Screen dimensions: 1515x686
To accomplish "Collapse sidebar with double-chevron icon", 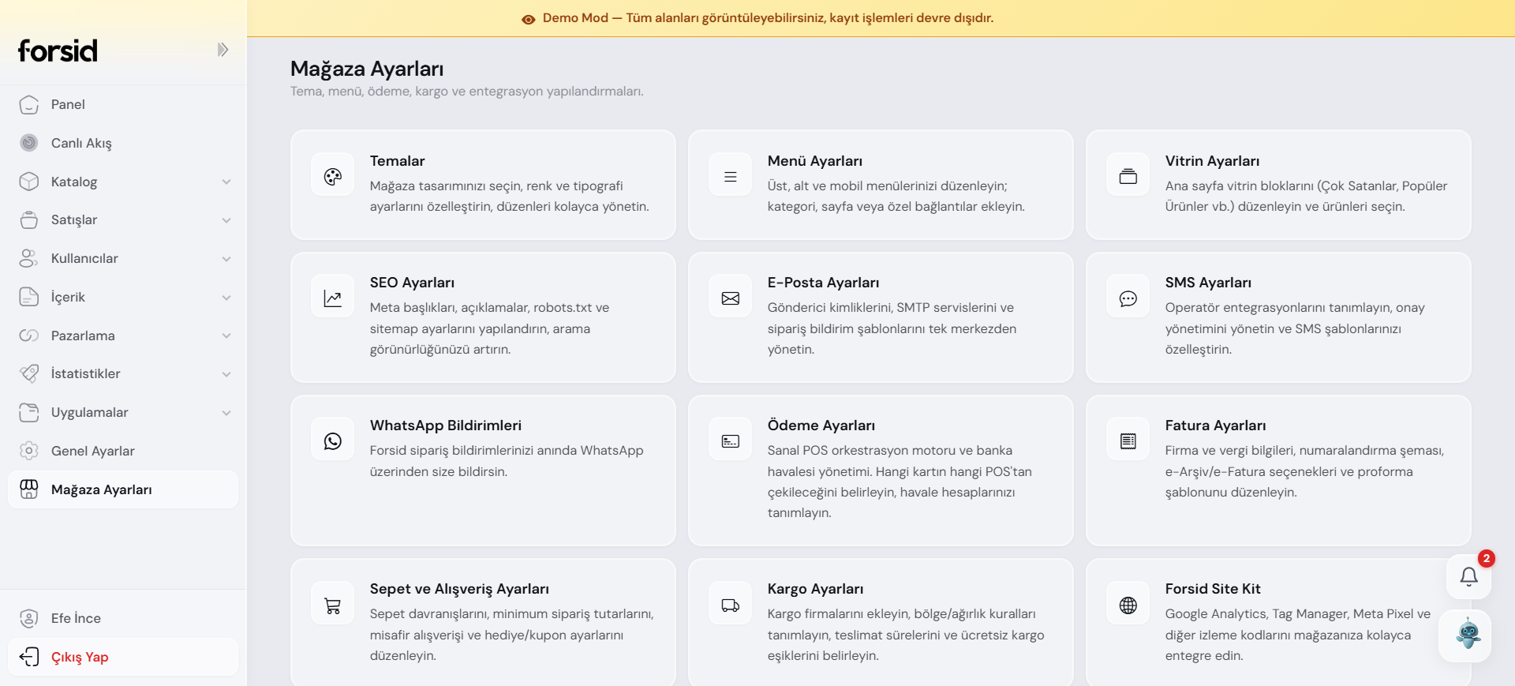I will (223, 50).
